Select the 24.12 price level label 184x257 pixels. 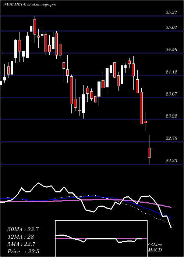[171, 72]
